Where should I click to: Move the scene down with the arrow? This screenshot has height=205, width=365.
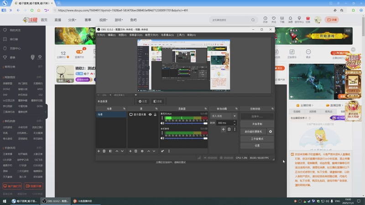(x=122, y=151)
